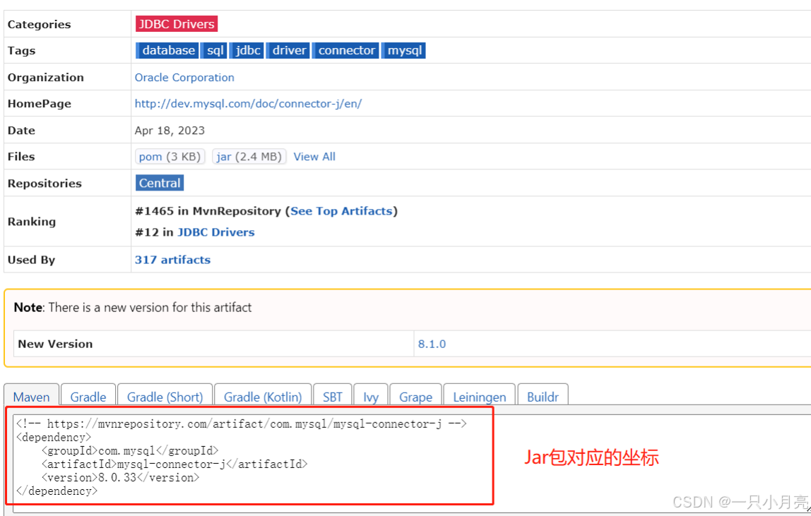Screen dimensions: 811x516
Task: Open the Central repository badge
Action: pyautogui.click(x=160, y=183)
